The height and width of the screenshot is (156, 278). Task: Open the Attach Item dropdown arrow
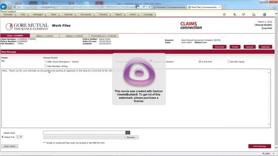(128, 133)
